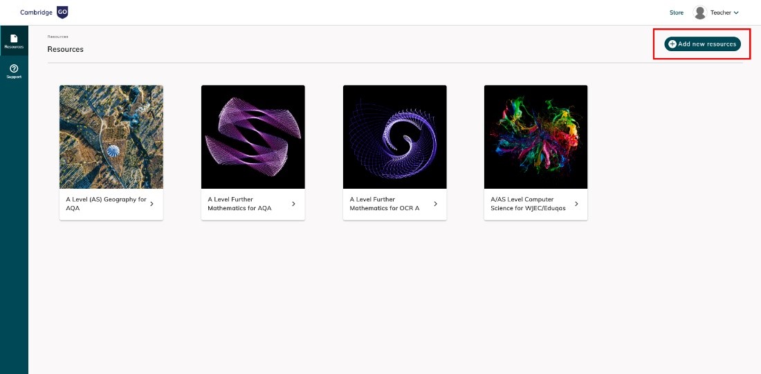Open the chevron on A Level (AS) Geography card
Viewport: 761px width, 374px height.
pyautogui.click(x=152, y=204)
